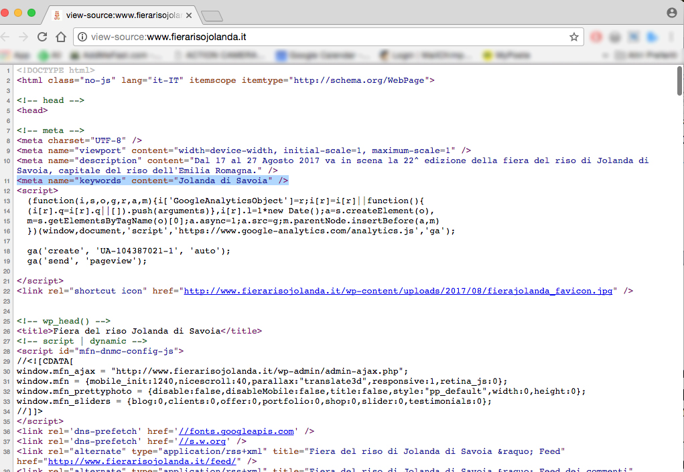
Task: Click the getElementsByTagName code line
Action: point(233,221)
